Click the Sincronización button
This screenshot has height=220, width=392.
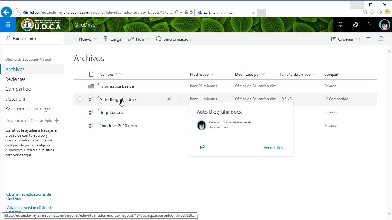(x=173, y=39)
